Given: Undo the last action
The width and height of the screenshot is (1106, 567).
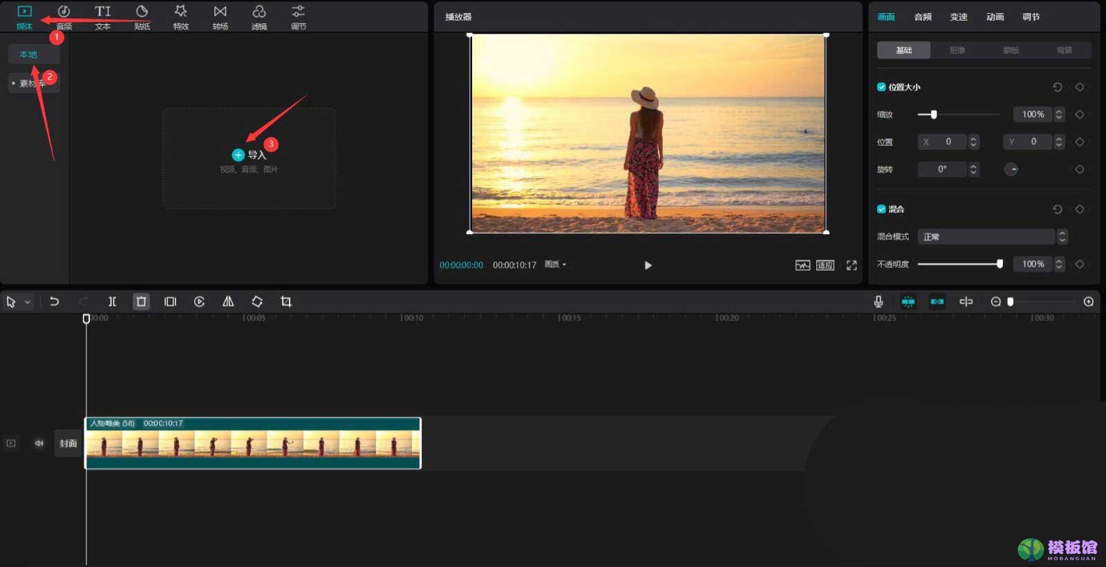Looking at the screenshot, I should [x=54, y=302].
